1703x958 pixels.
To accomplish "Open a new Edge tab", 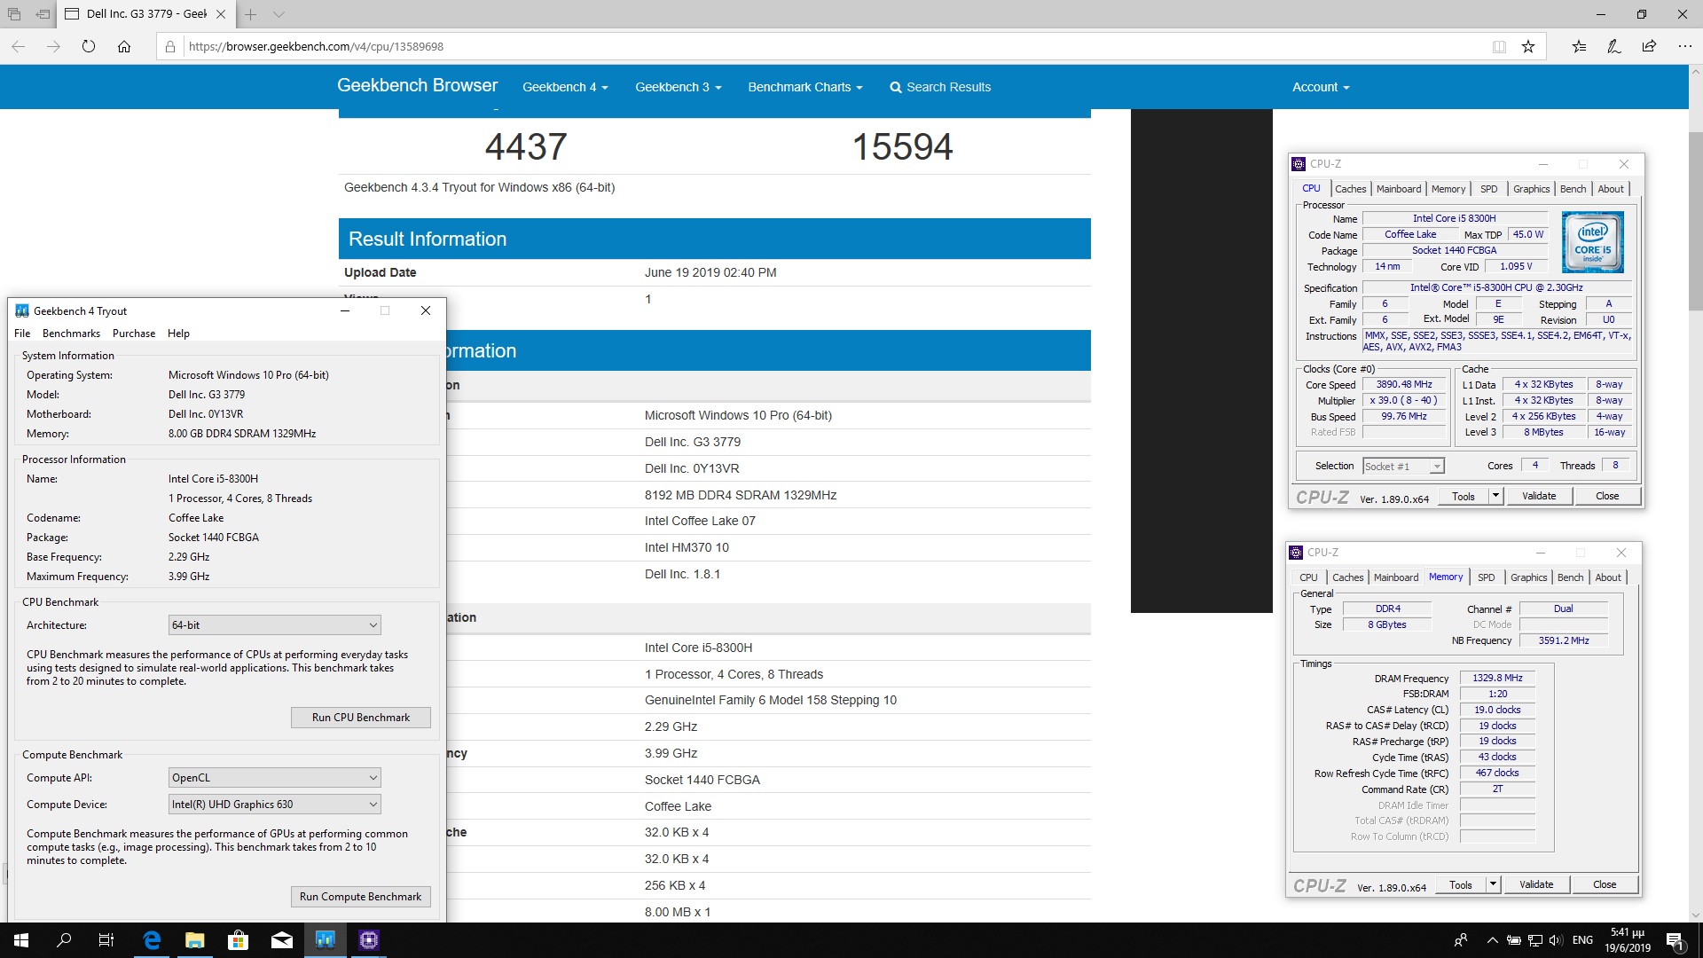I will [x=251, y=14].
